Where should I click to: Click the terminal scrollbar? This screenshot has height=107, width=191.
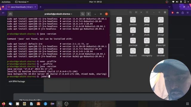coord(109,60)
